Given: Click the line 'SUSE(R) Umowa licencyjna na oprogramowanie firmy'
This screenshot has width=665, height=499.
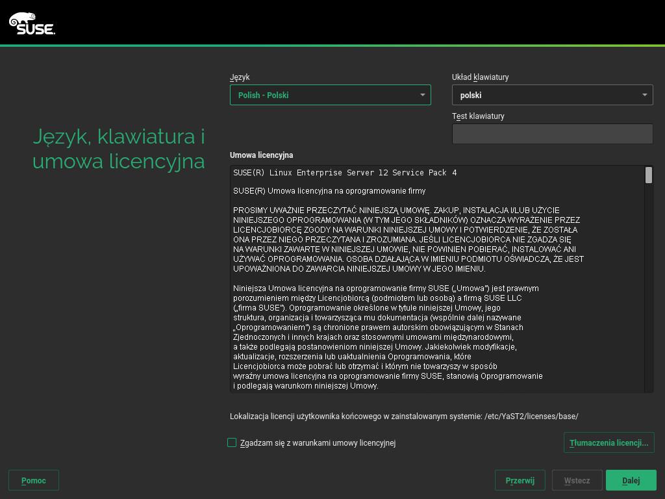Looking at the screenshot, I should coord(329,191).
